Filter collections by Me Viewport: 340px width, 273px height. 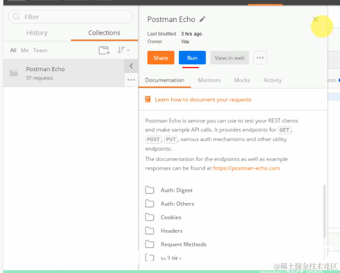point(25,50)
